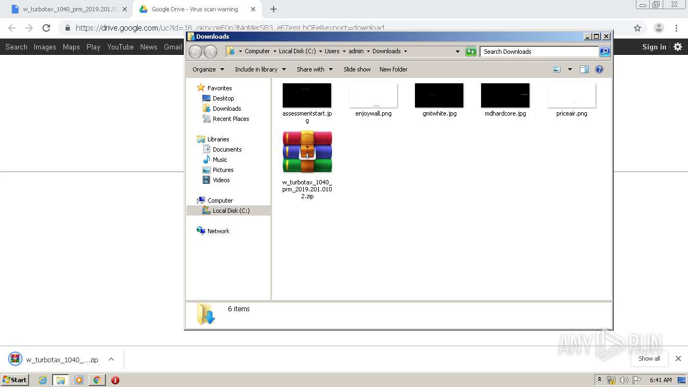The width and height of the screenshot is (688, 387).
Task: Select gmtwhite.jpg thumbnail
Action: tap(439, 96)
